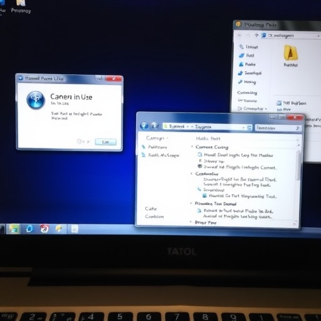
Task: Expand the section heading starting with B in the front window
Action: coord(191,222)
